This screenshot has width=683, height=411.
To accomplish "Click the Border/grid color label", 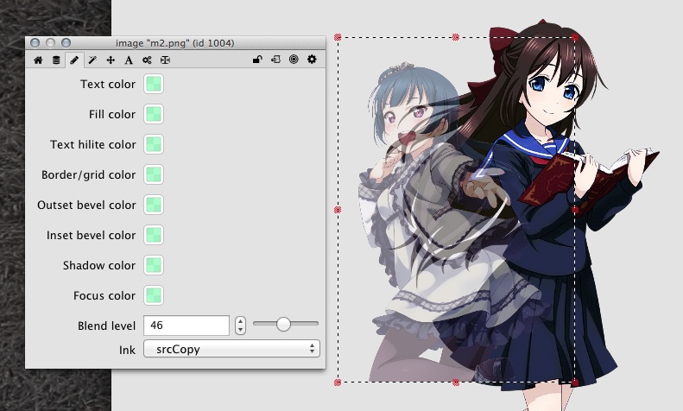I will tap(89, 175).
